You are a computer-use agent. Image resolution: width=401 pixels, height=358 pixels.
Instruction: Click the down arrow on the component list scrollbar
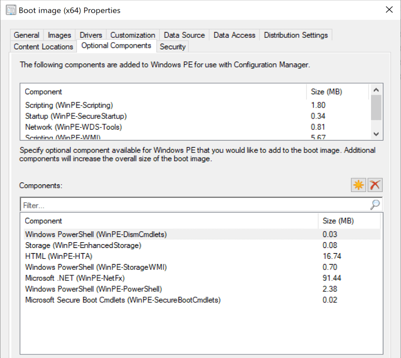click(376, 134)
